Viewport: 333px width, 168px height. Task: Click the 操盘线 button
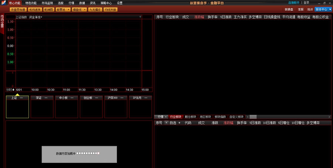tap(77, 10)
